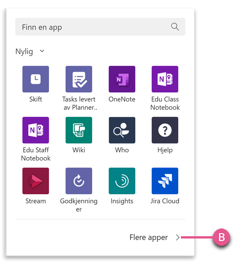Click the Flere apper link

point(148,237)
